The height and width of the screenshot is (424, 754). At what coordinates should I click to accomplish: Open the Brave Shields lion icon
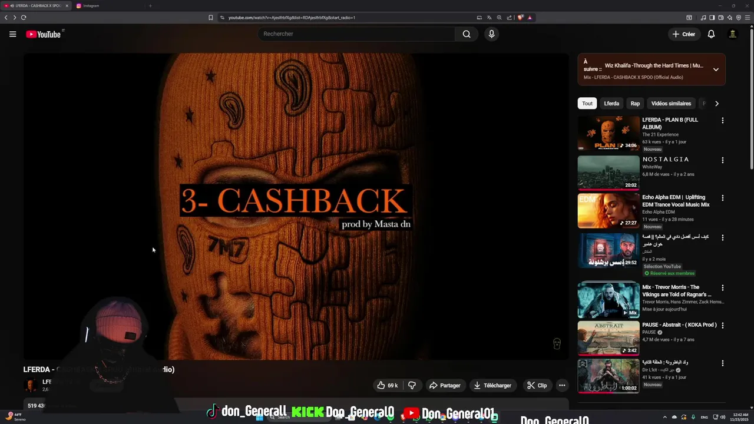click(x=520, y=18)
